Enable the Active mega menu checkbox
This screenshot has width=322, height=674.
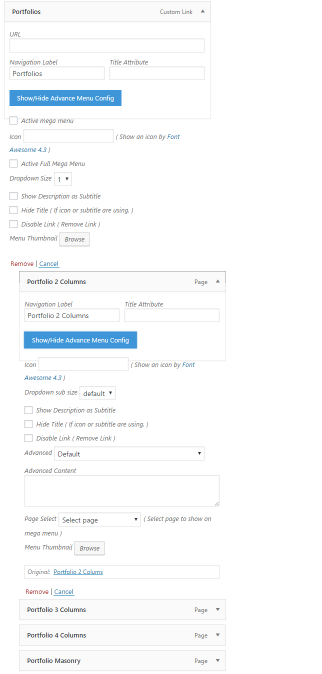13,120
